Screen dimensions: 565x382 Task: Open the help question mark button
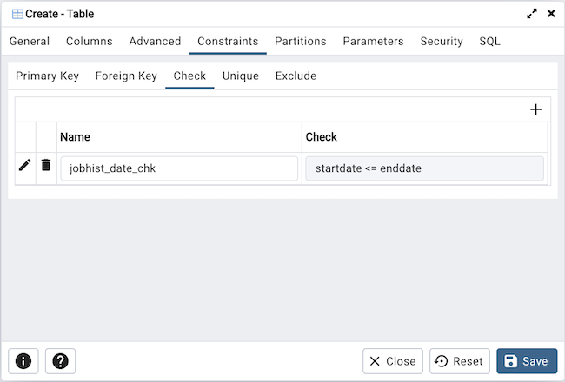pyautogui.click(x=60, y=361)
